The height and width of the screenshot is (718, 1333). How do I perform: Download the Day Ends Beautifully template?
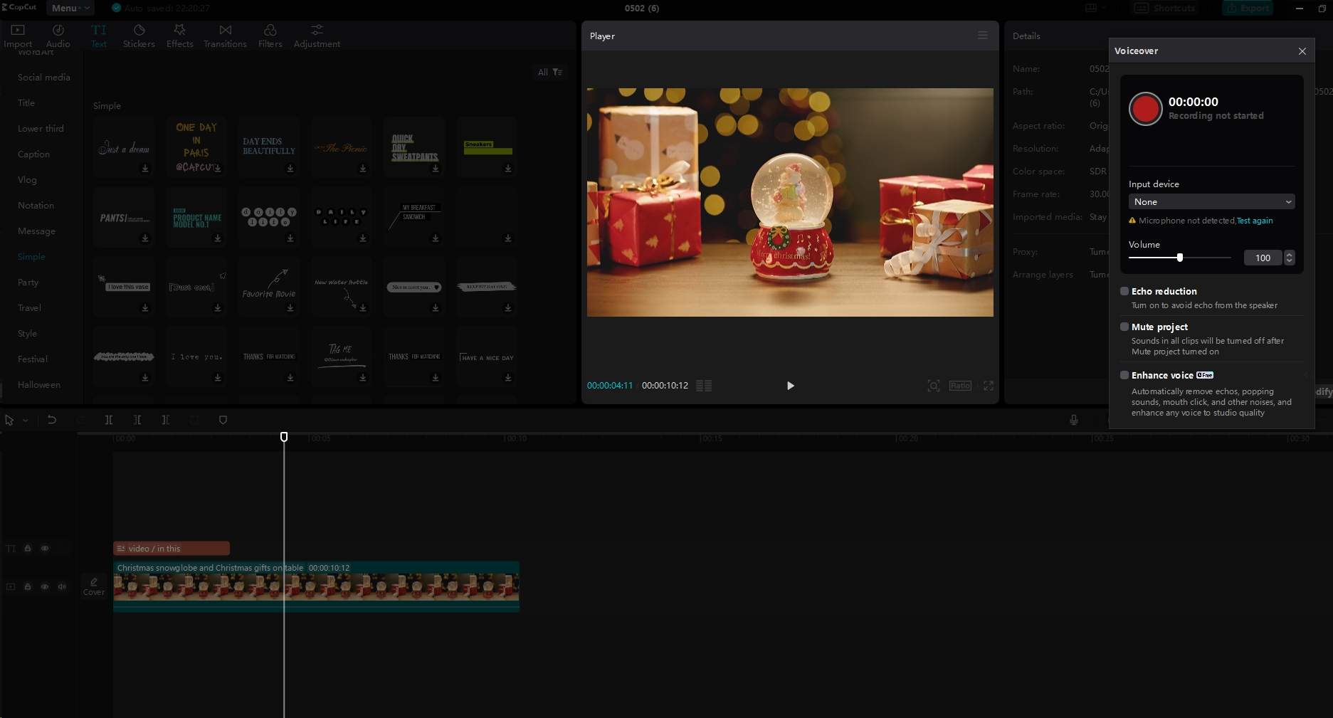290,169
